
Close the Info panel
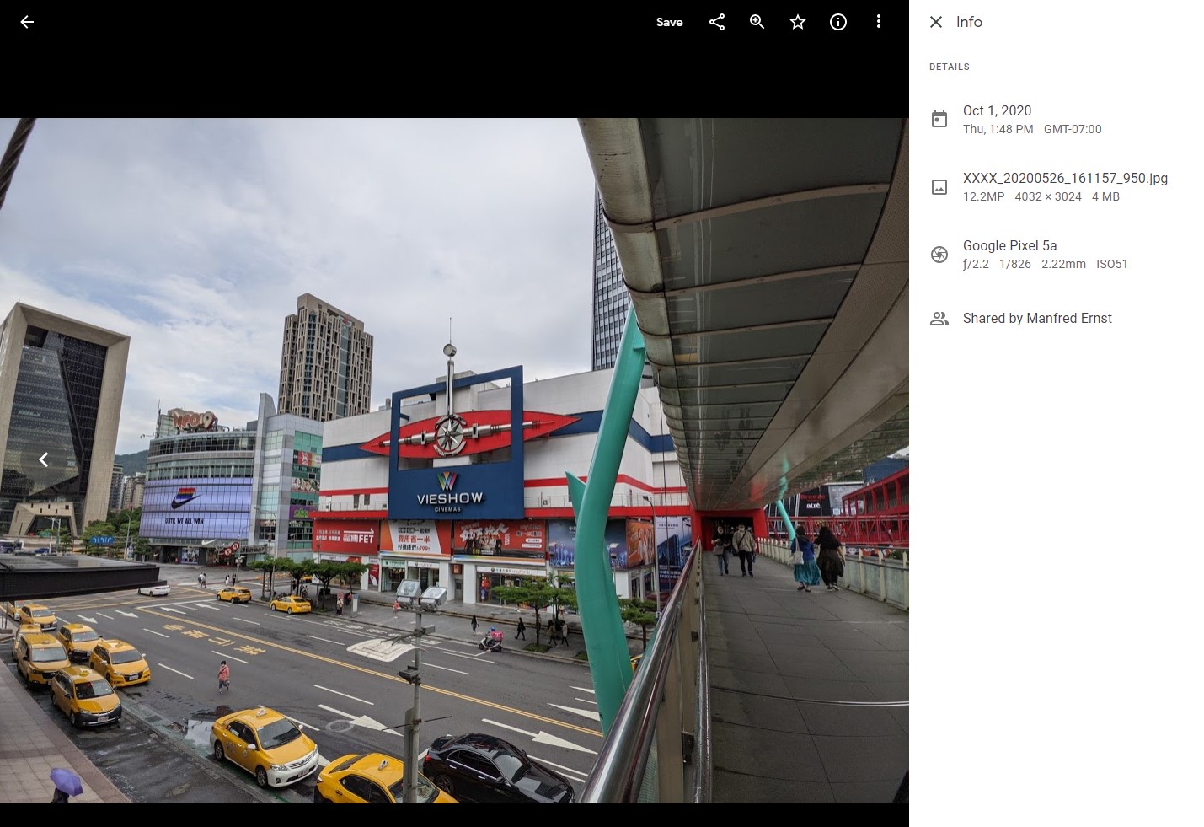[x=936, y=22]
